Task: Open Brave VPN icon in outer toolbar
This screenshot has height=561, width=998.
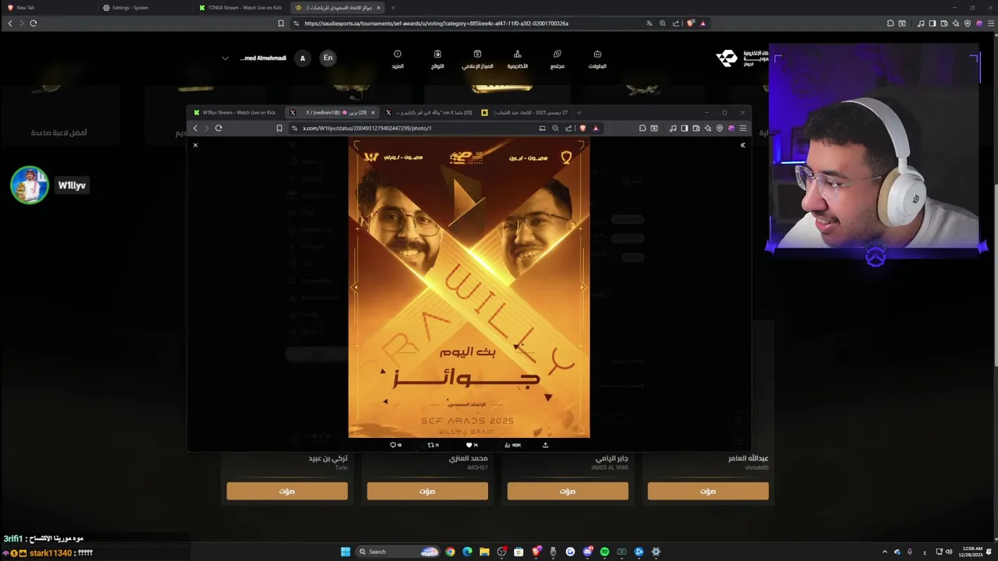Action: 968,23
